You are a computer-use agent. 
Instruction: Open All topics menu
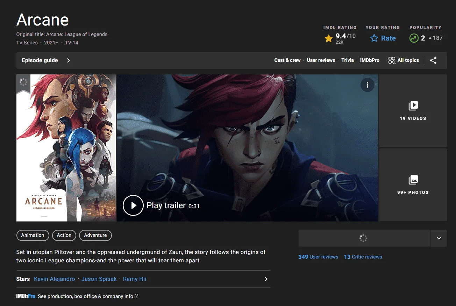[404, 60]
